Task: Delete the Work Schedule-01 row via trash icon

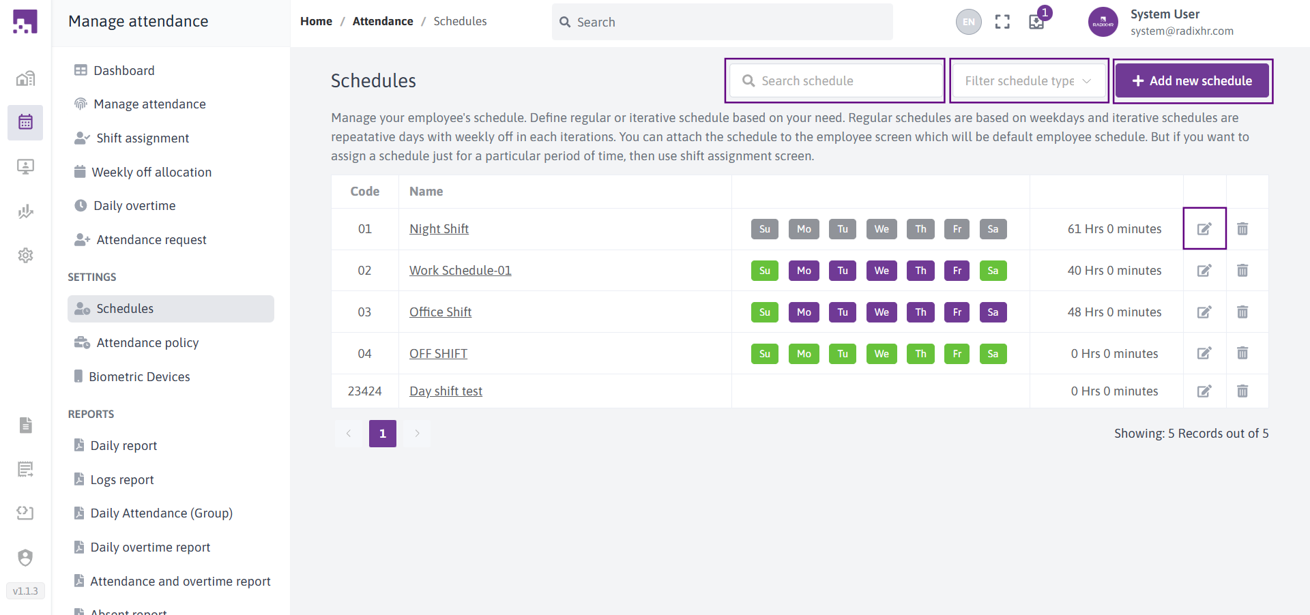Action: coord(1242,271)
